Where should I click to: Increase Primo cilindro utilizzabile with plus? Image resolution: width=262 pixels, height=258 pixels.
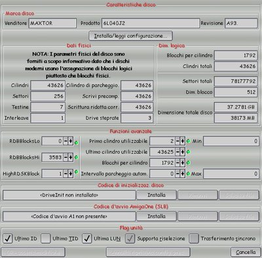click(x=183, y=141)
